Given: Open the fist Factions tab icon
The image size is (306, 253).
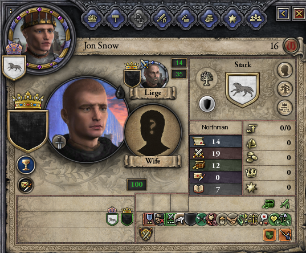Looking at the screenshot, I should (209, 19).
